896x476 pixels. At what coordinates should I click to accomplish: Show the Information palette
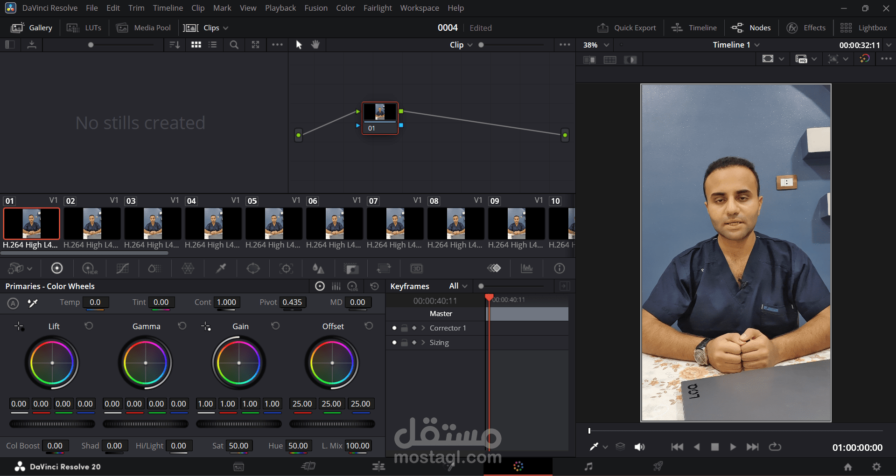click(x=559, y=268)
